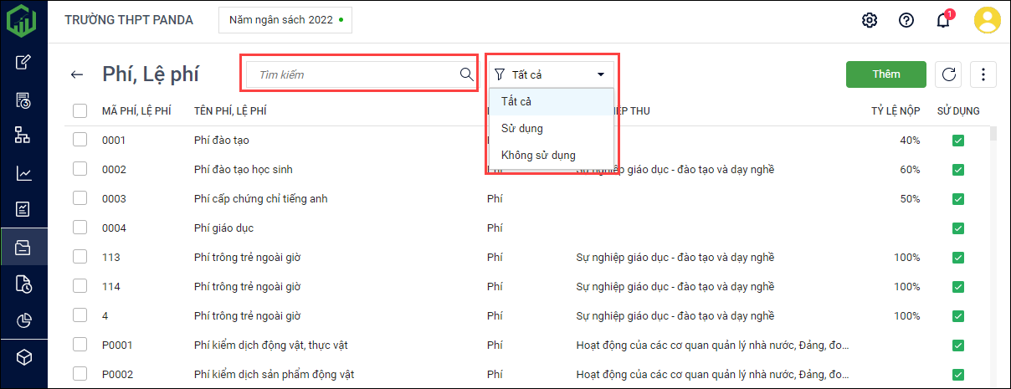Click the green Thêm button

coord(885,74)
